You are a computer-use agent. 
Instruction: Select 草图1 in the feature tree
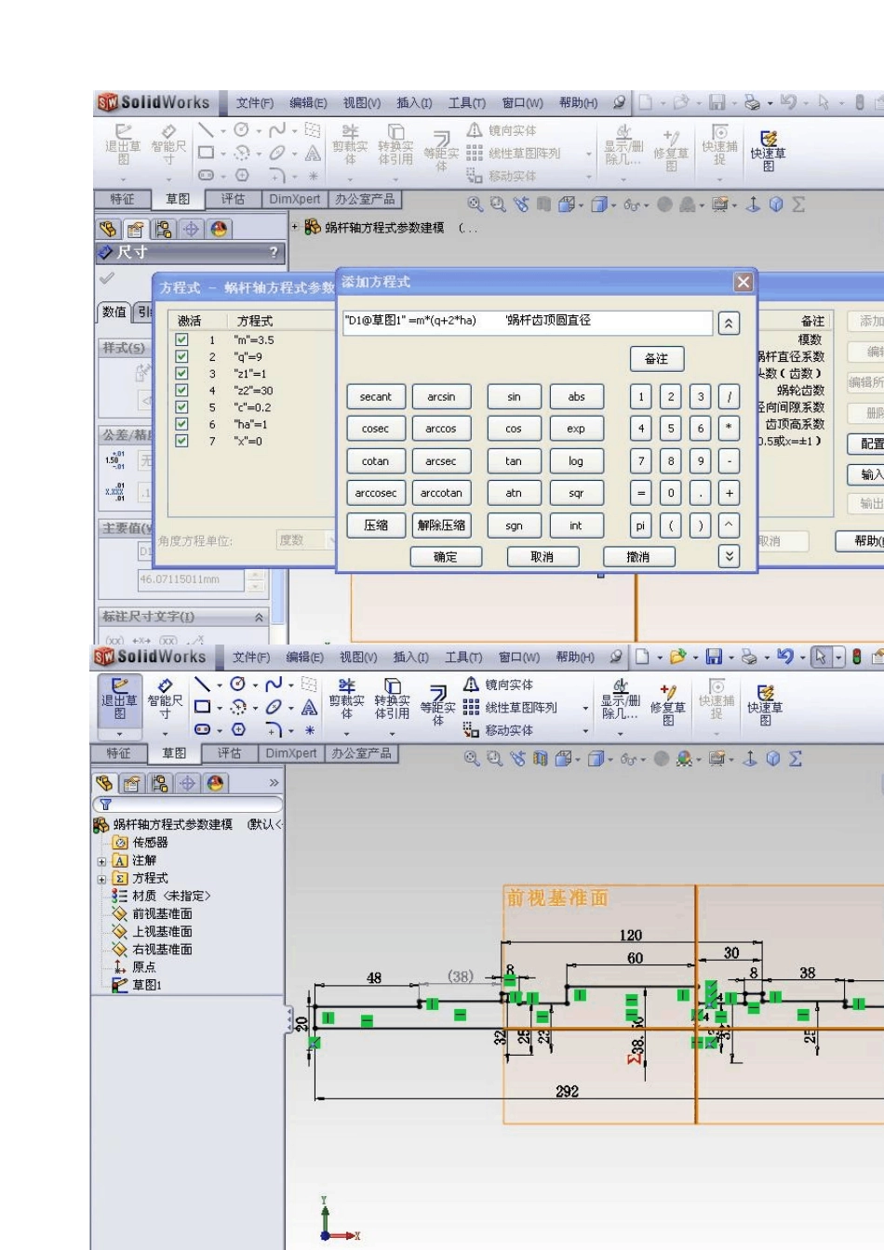(x=138, y=985)
